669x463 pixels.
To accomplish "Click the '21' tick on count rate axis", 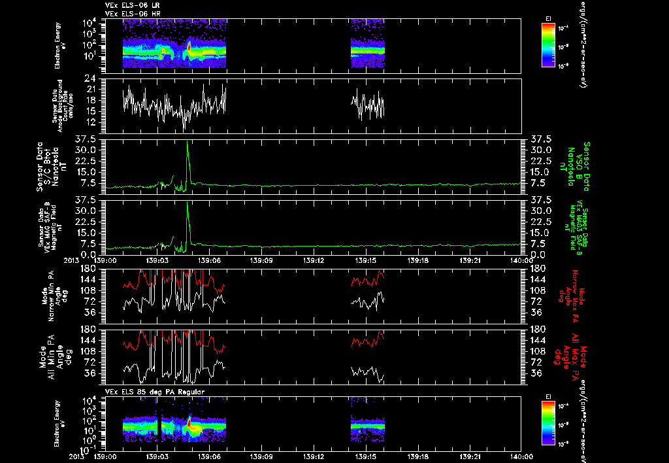I will pos(90,90).
